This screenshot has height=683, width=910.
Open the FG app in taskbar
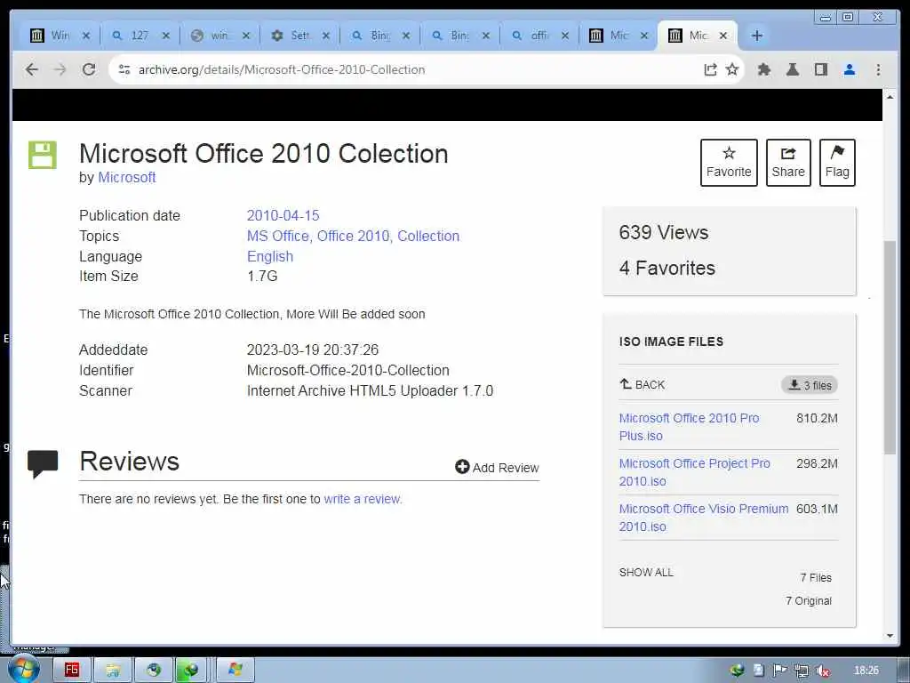coord(72,670)
